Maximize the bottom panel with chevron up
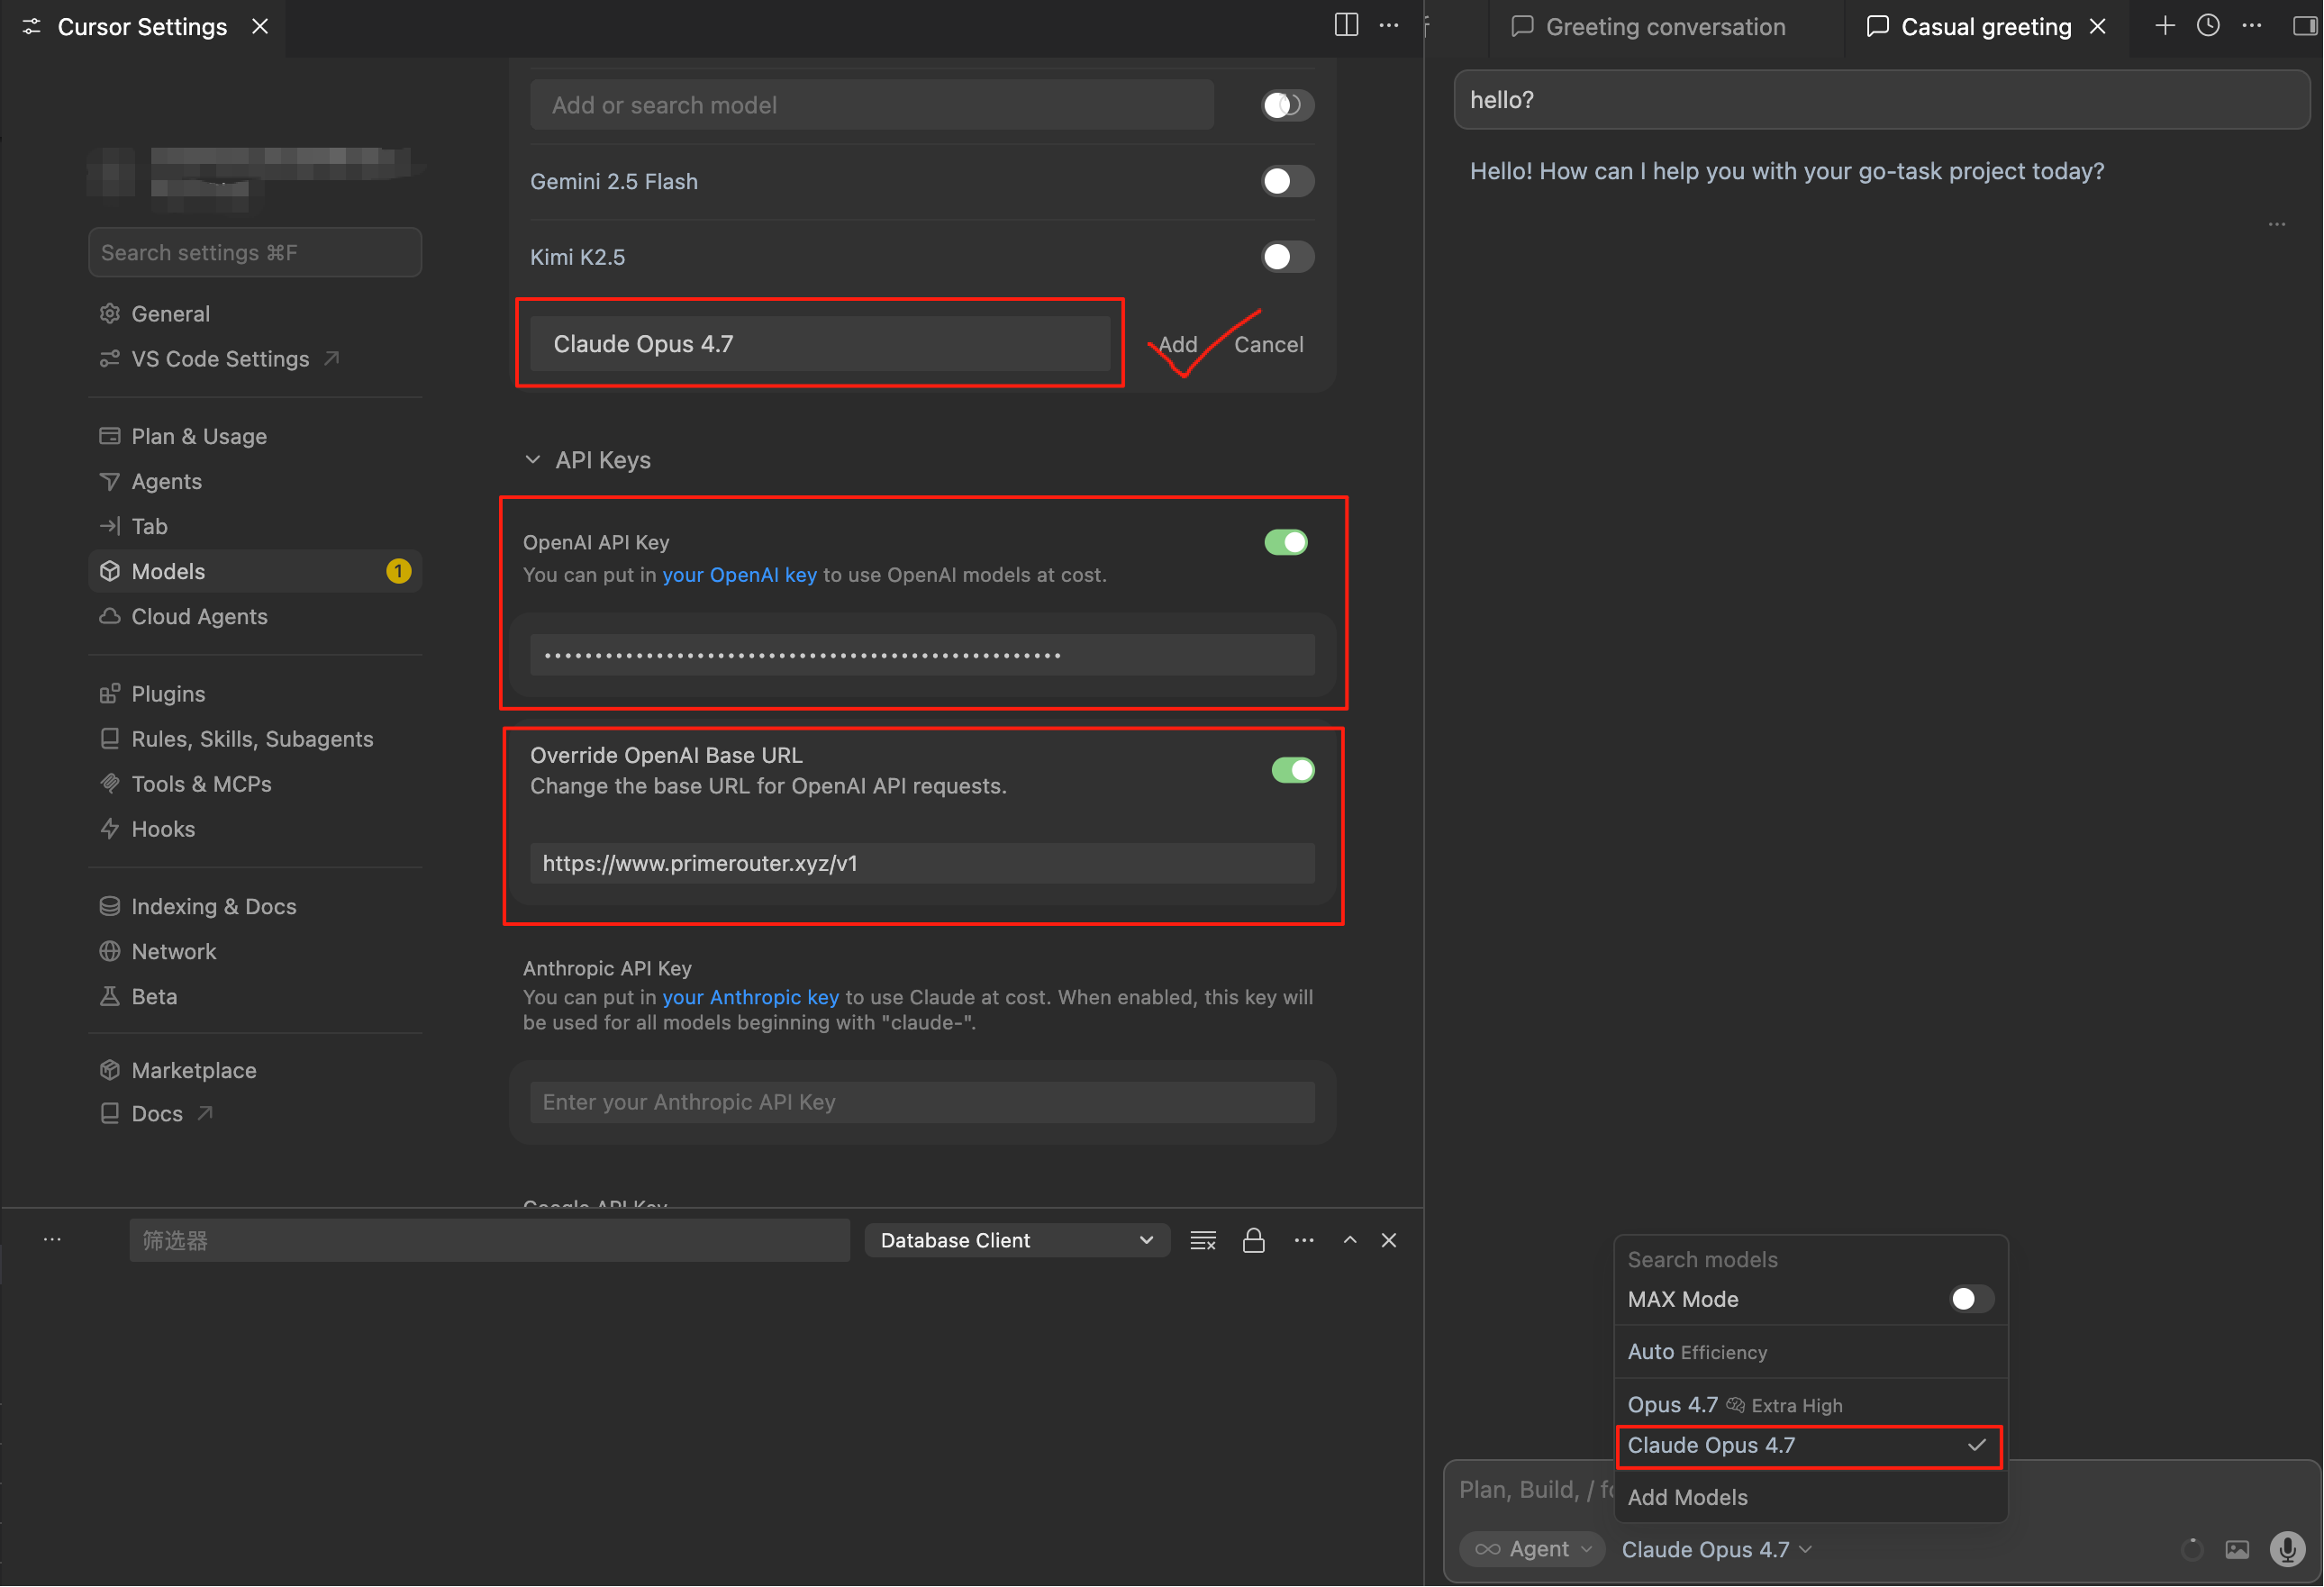This screenshot has height=1587, width=2324. tap(1350, 1240)
